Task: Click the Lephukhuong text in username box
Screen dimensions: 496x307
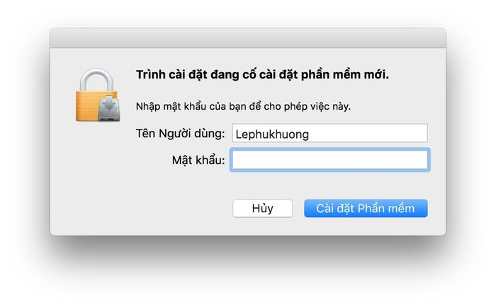Action: [272, 134]
